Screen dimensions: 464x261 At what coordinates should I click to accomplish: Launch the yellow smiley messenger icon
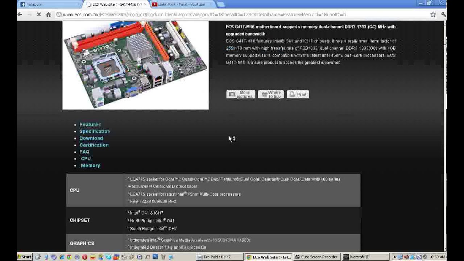93,257
